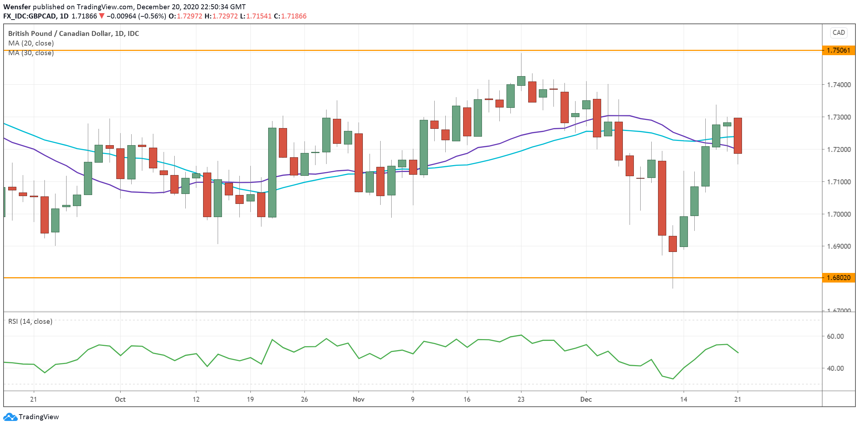Open the RSI (14, close) indicator legend

click(30, 321)
